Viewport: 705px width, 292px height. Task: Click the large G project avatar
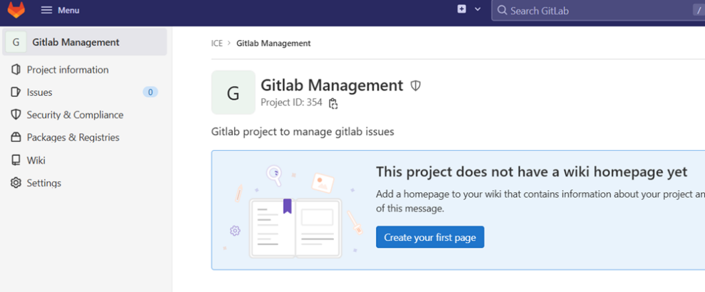coord(233,92)
